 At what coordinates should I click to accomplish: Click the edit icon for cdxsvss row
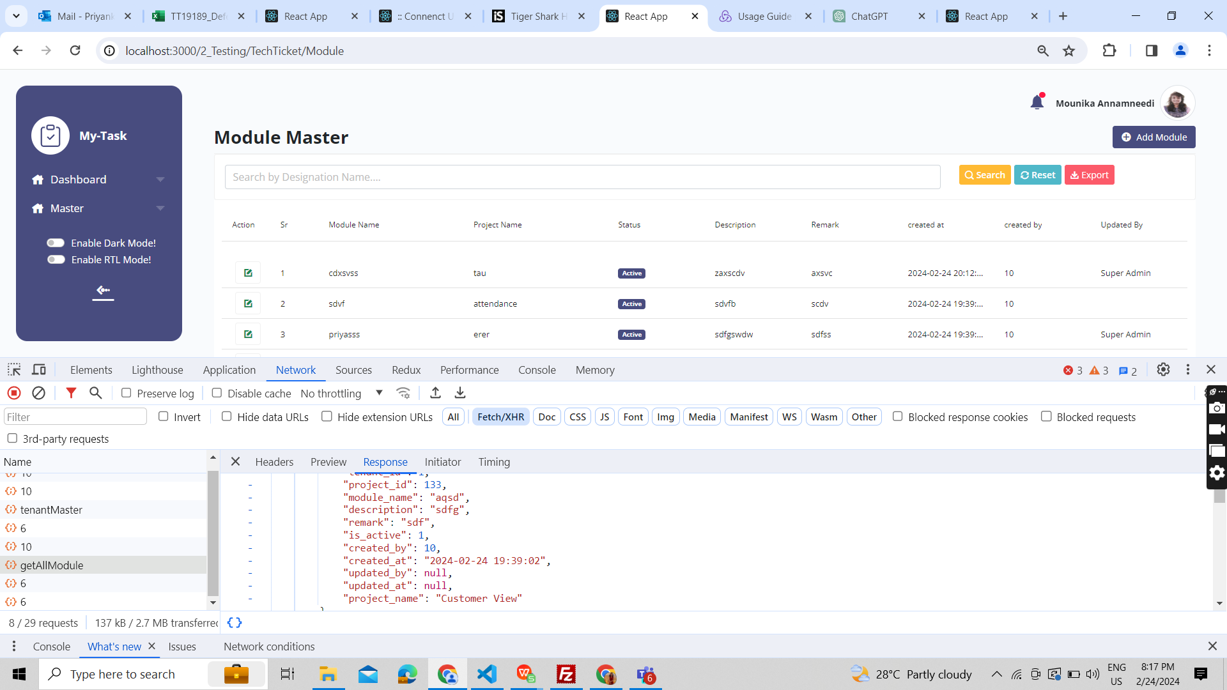coord(248,273)
